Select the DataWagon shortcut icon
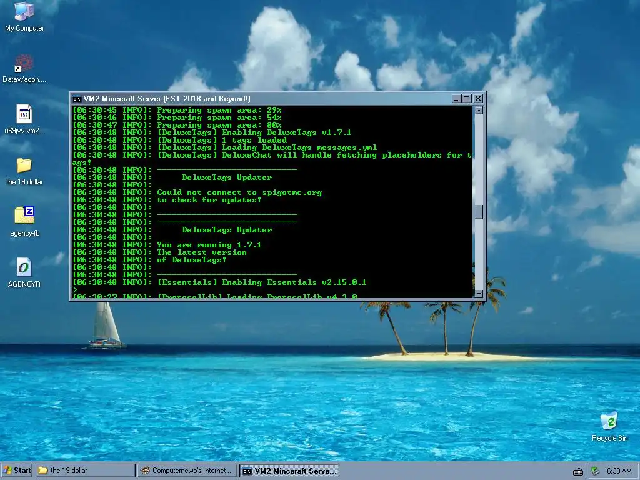This screenshot has height=480, width=640. pos(24,67)
